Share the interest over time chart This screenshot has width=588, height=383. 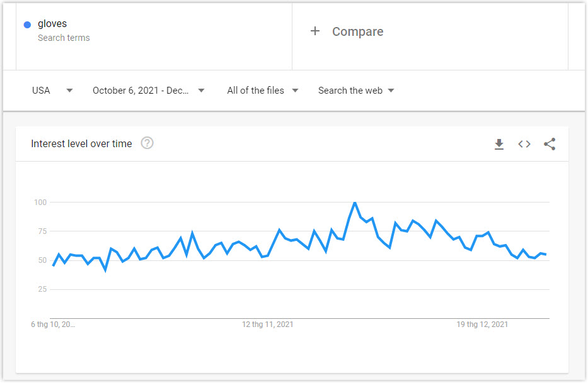point(550,144)
